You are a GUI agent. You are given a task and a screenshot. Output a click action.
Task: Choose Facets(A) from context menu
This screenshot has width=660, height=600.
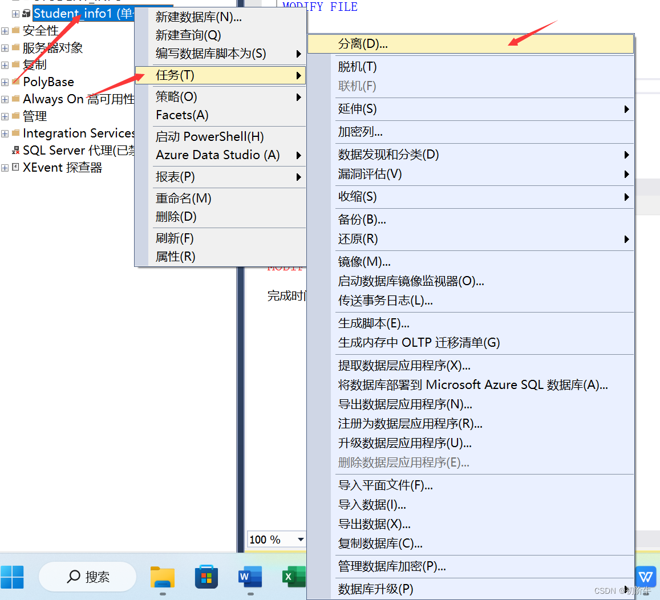point(221,115)
